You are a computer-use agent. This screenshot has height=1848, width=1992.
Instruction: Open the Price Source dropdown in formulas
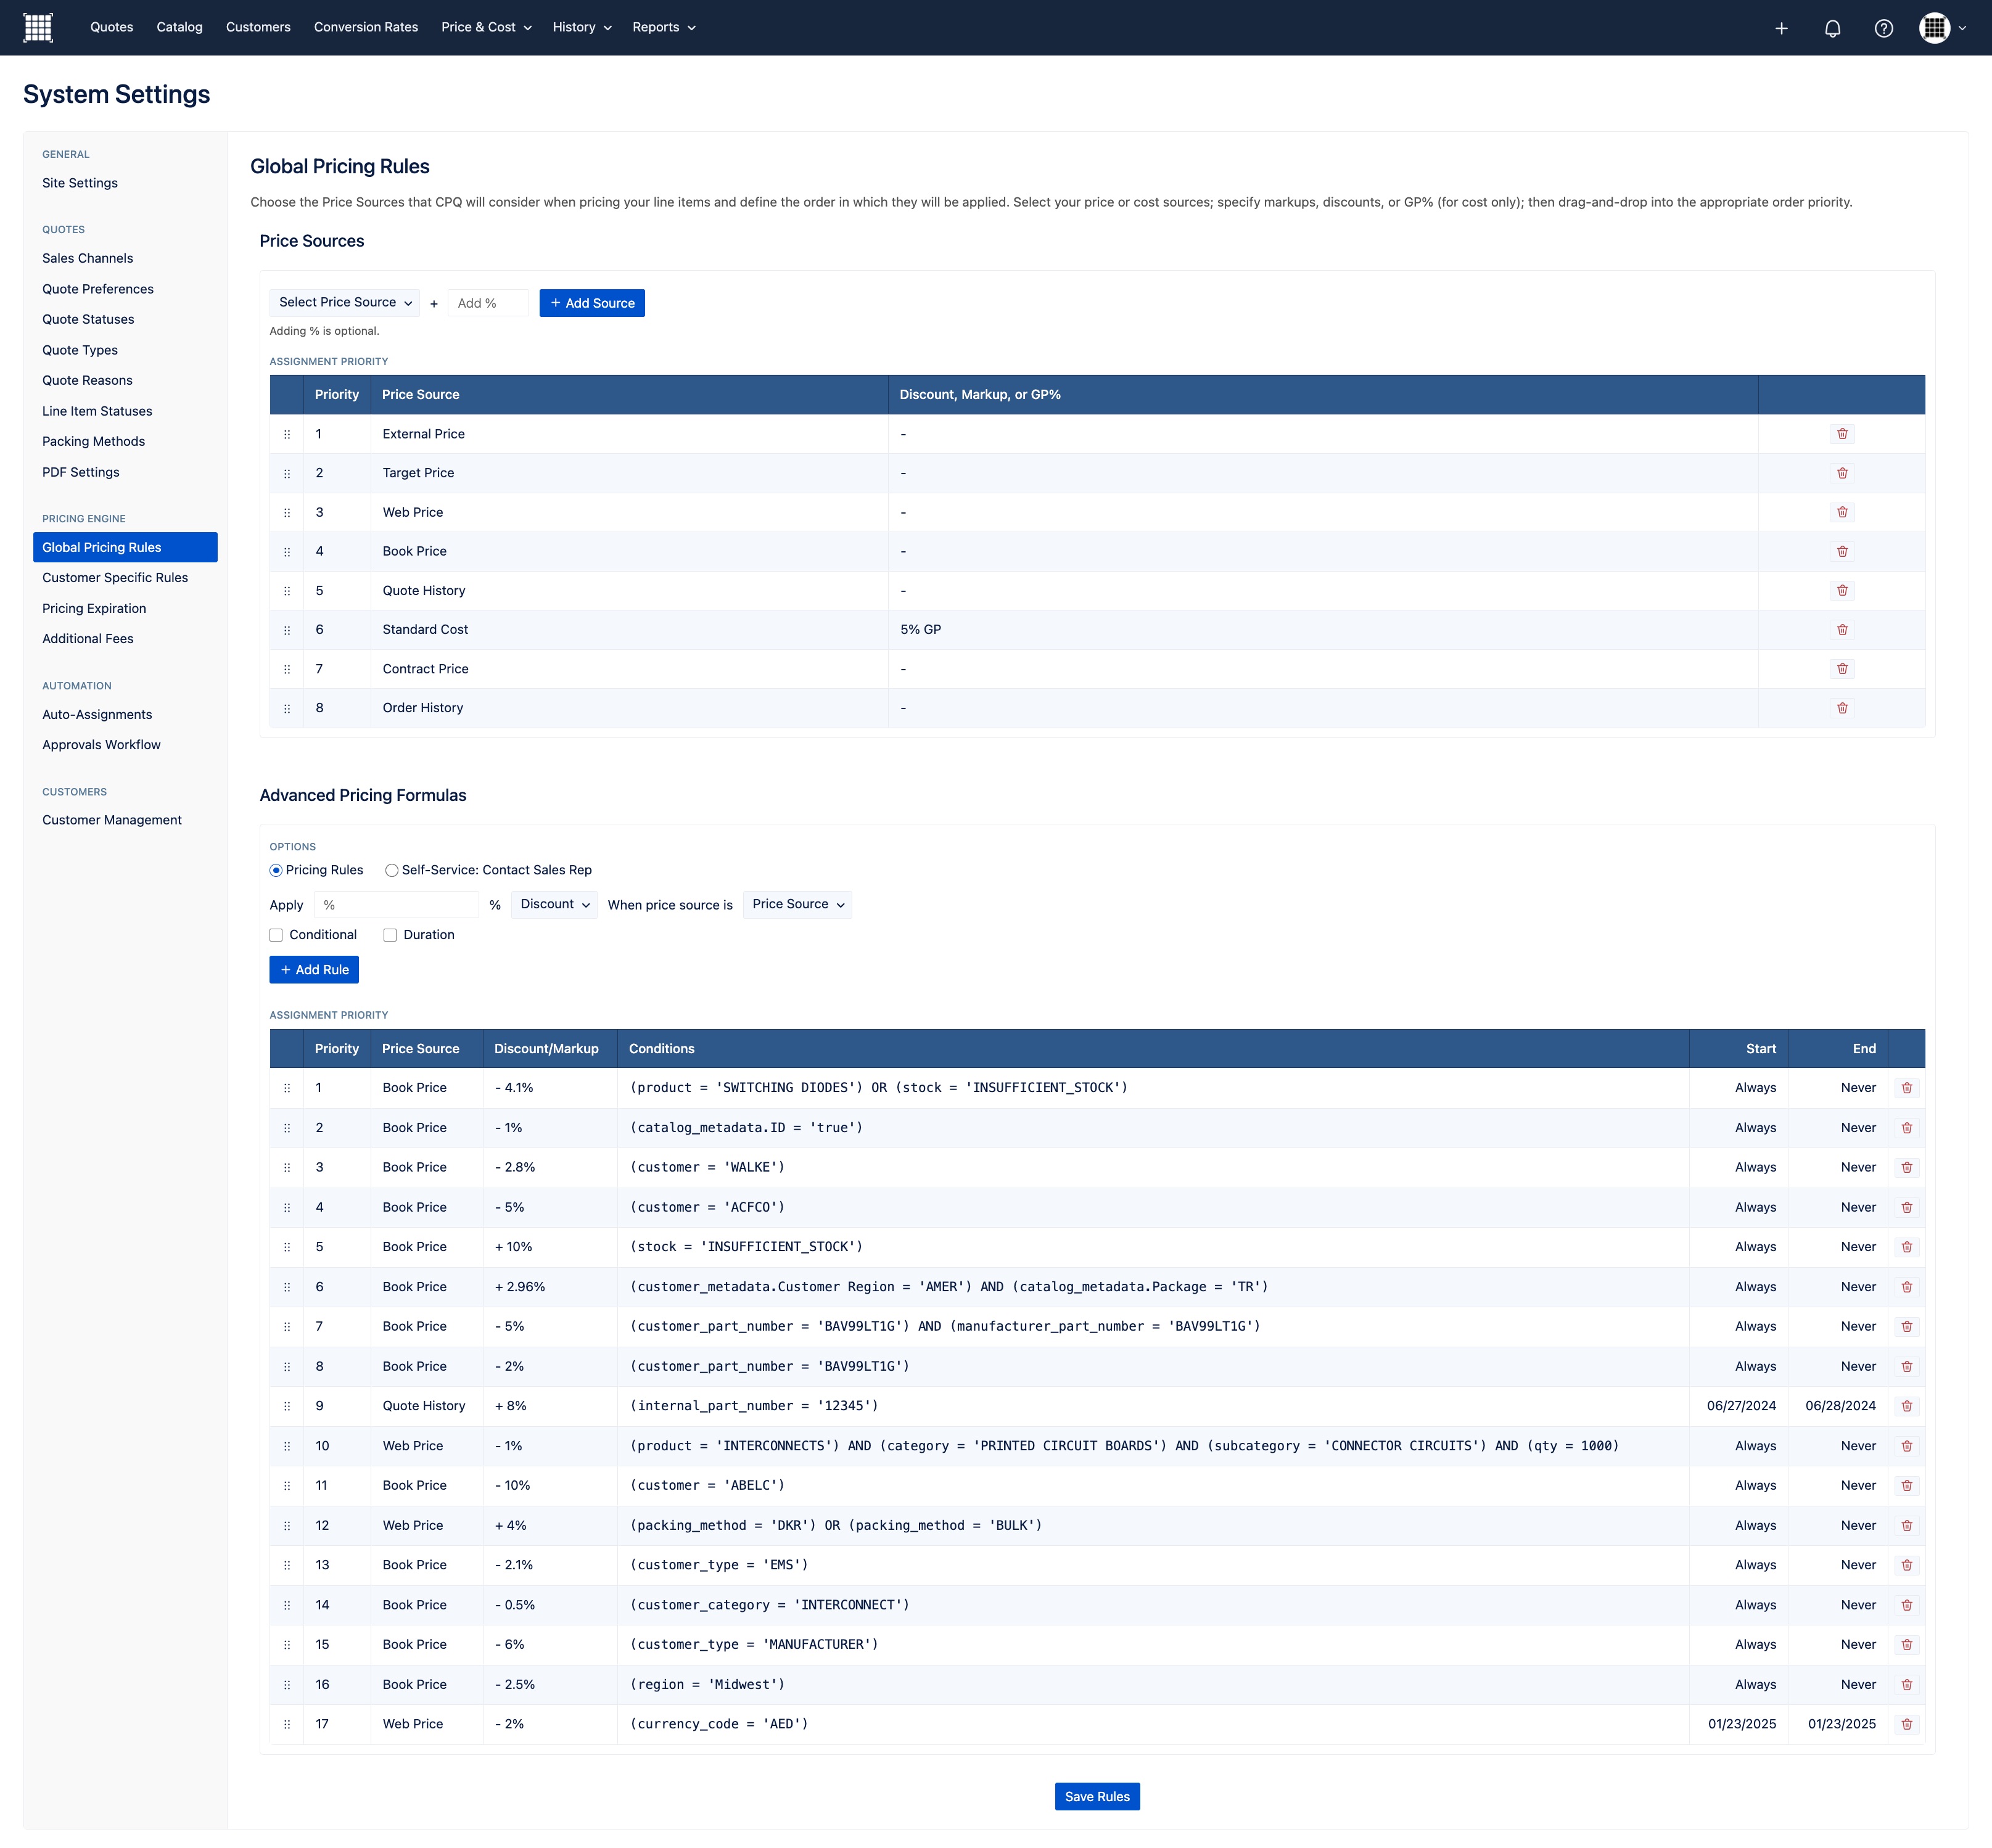(797, 904)
